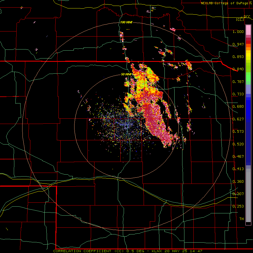253x253 pixels.
Task: Select the 0.413 color scale value
Action: point(238,169)
